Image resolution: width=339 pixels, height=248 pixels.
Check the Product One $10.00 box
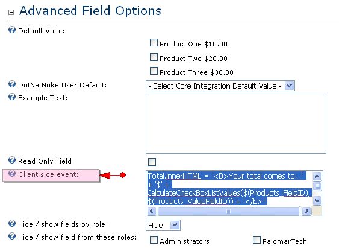pyautogui.click(x=154, y=43)
